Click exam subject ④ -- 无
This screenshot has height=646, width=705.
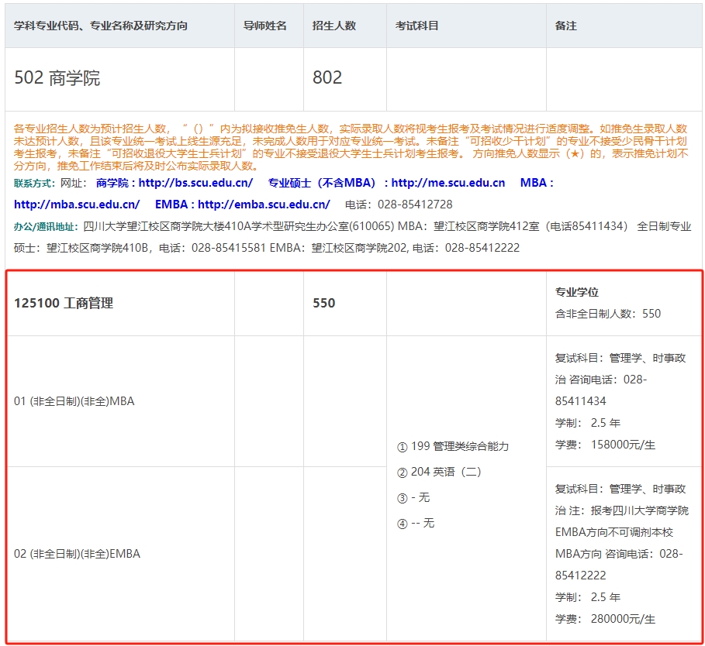(x=416, y=523)
